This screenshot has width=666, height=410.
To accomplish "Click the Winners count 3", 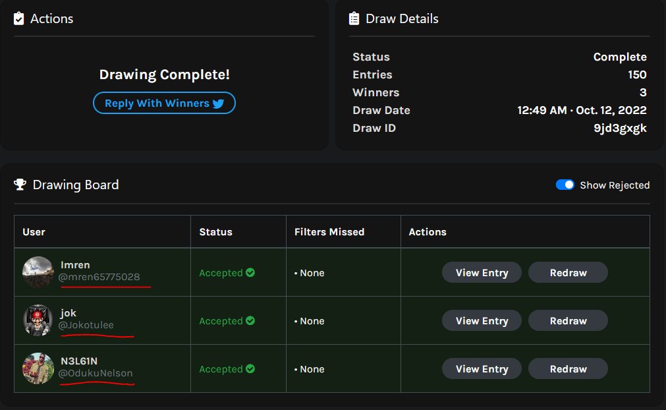I will [643, 92].
